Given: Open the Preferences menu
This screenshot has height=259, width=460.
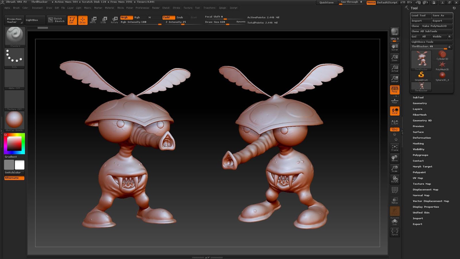Looking at the screenshot, I should pyautogui.click(x=142, y=8).
